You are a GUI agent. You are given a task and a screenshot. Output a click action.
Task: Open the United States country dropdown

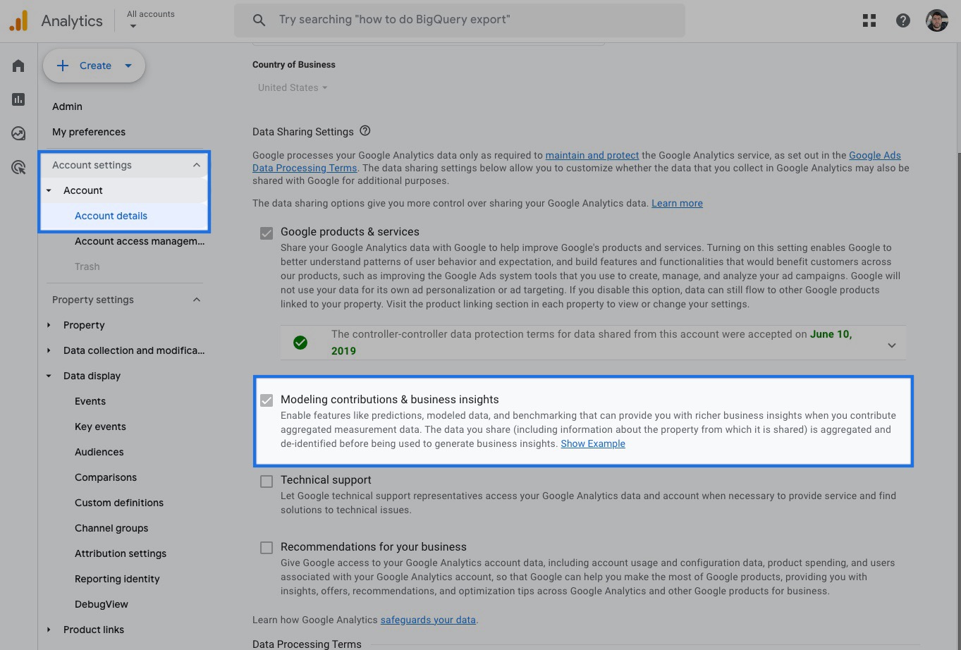point(293,87)
